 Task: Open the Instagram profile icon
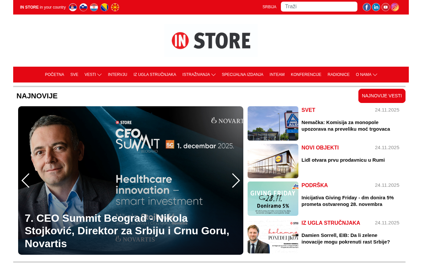[395, 7]
